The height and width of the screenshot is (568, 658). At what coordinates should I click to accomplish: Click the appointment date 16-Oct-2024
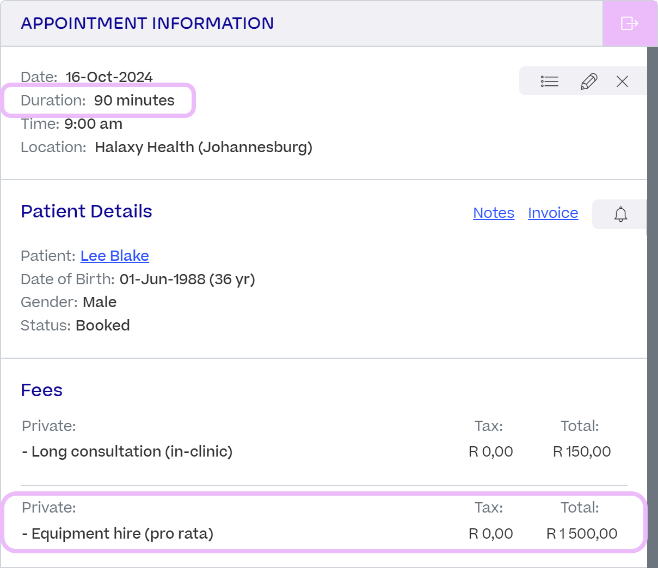109,77
